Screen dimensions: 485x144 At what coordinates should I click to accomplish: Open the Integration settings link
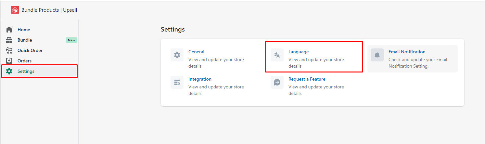[200, 79]
